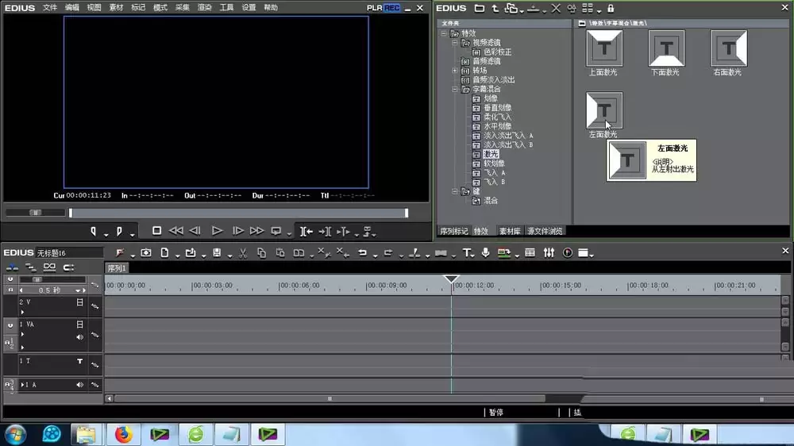Image resolution: width=794 pixels, height=446 pixels.
Task: Click the voice-over microphone icon
Action: (x=485, y=252)
